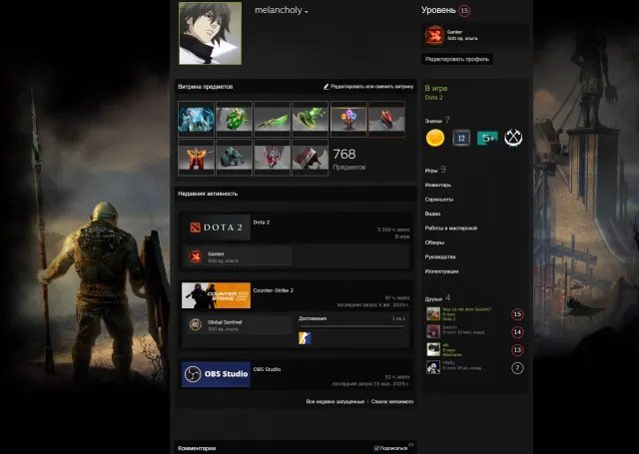Open the Ganker featured badge icon
The height and width of the screenshot is (454, 639).
[434, 35]
